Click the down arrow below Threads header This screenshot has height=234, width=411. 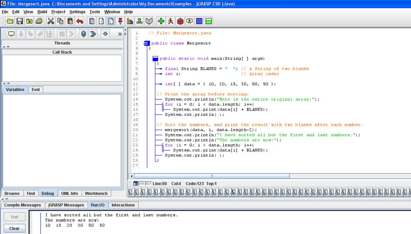click(x=8, y=47)
